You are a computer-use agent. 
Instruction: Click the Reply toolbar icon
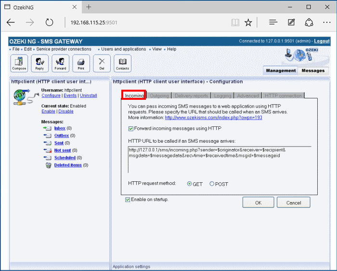pyautogui.click(x=39, y=63)
